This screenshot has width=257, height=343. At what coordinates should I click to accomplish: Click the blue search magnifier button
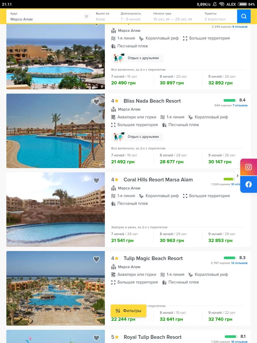coord(244,16)
